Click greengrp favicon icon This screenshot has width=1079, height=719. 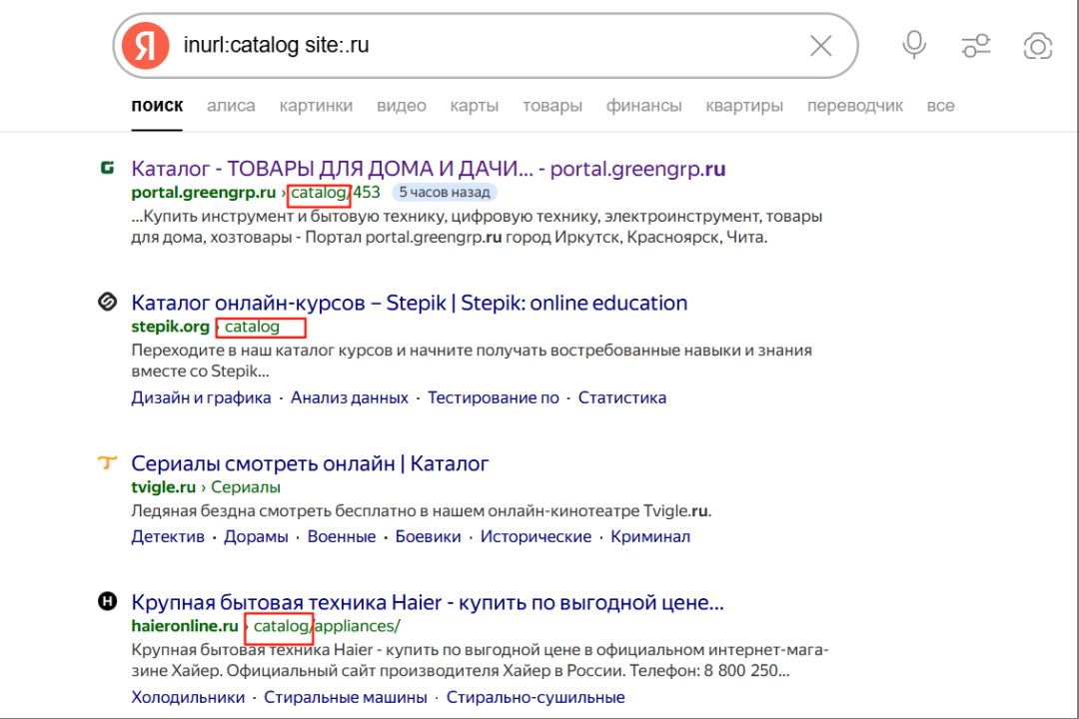(x=107, y=167)
